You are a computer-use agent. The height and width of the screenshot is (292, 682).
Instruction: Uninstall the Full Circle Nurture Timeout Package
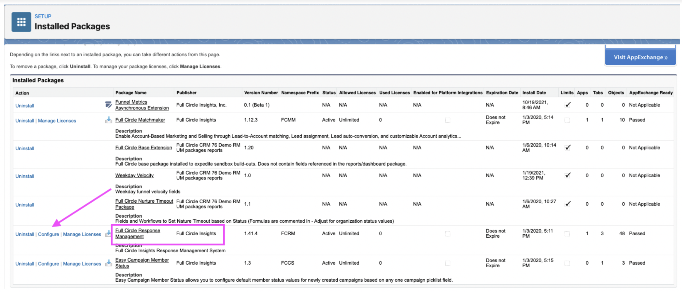pyautogui.click(x=25, y=205)
